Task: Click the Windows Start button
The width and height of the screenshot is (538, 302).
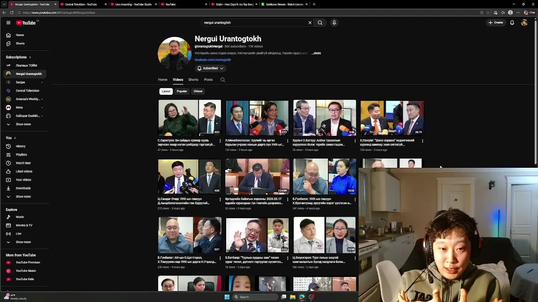Action: pyautogui.click(x=227, y=297)
